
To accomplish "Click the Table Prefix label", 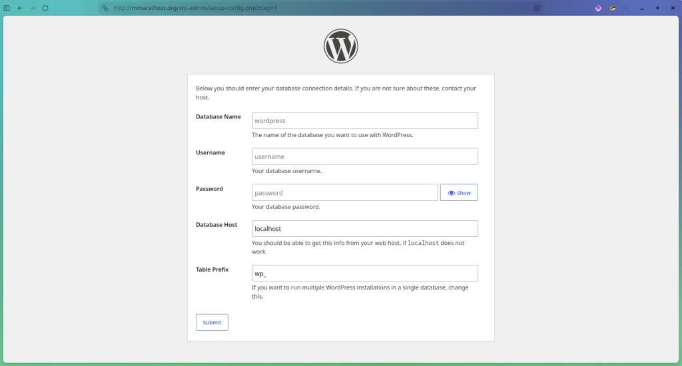I will click(x=212, y=270).
